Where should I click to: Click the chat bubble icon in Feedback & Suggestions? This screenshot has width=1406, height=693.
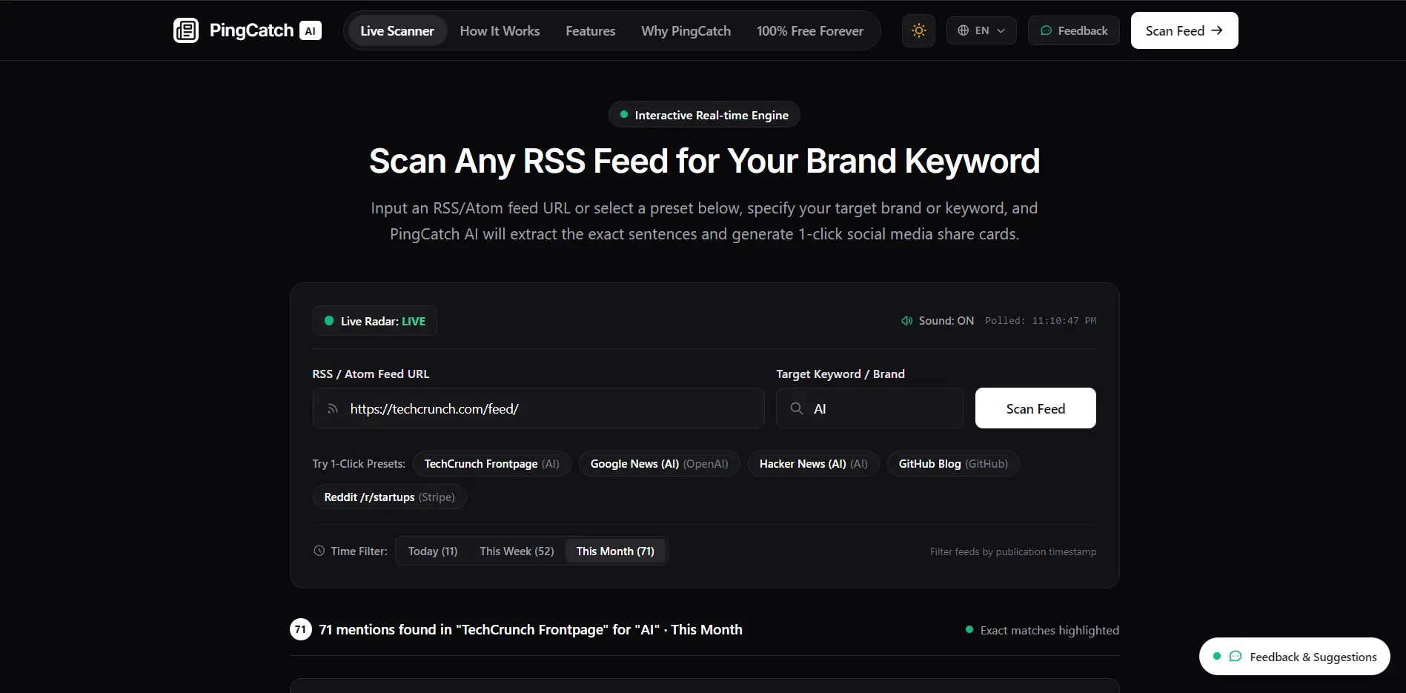point(1236,657)
